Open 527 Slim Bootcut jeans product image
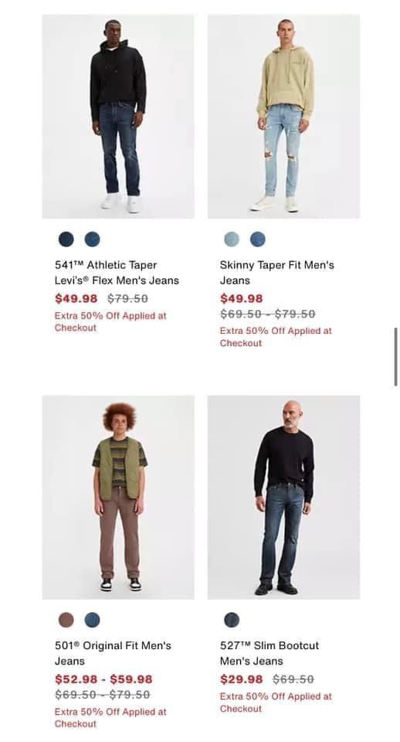The image size is (400, 742). pyautogui.click(x=283, y=497)
